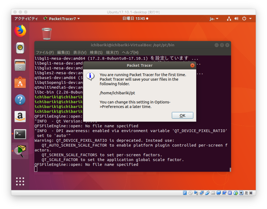Screen dimensions: 267x209
Task: Click VirtualBox shared folders status icon
Action: [x=213, y=193]
